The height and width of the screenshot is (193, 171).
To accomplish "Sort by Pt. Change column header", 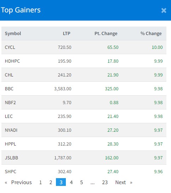I will coord(106,34).
